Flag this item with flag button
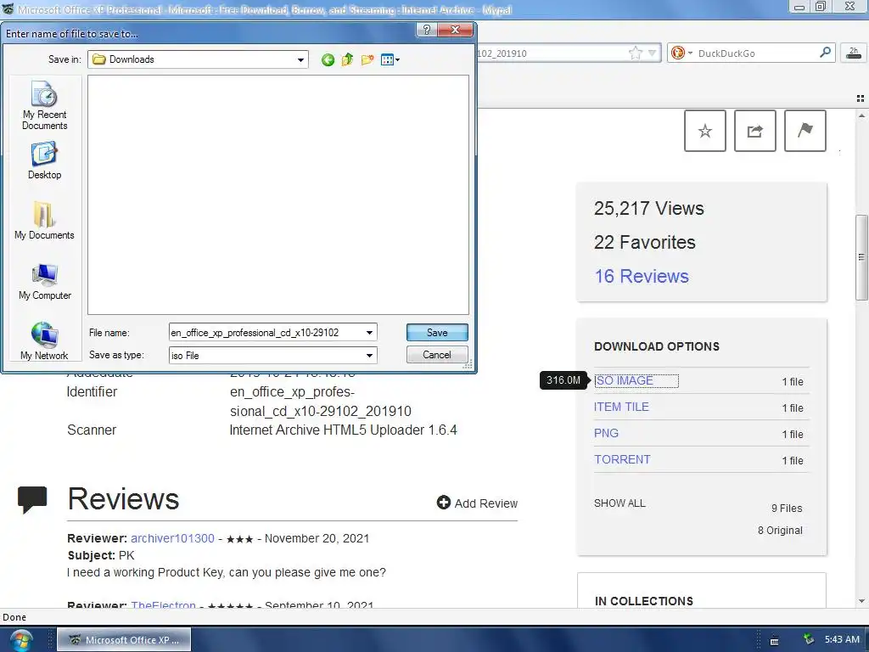Viewport: 869px width, 652px height. coord(805,131)
